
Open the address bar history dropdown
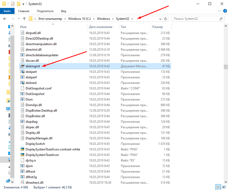(x=160, y=19)
